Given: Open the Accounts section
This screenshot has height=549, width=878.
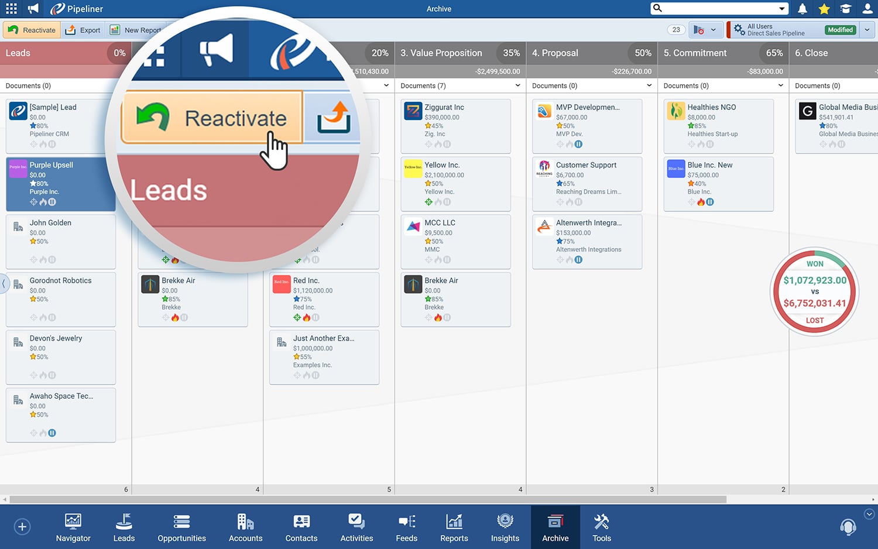Looking at the screenshot, I should point(245,527).
